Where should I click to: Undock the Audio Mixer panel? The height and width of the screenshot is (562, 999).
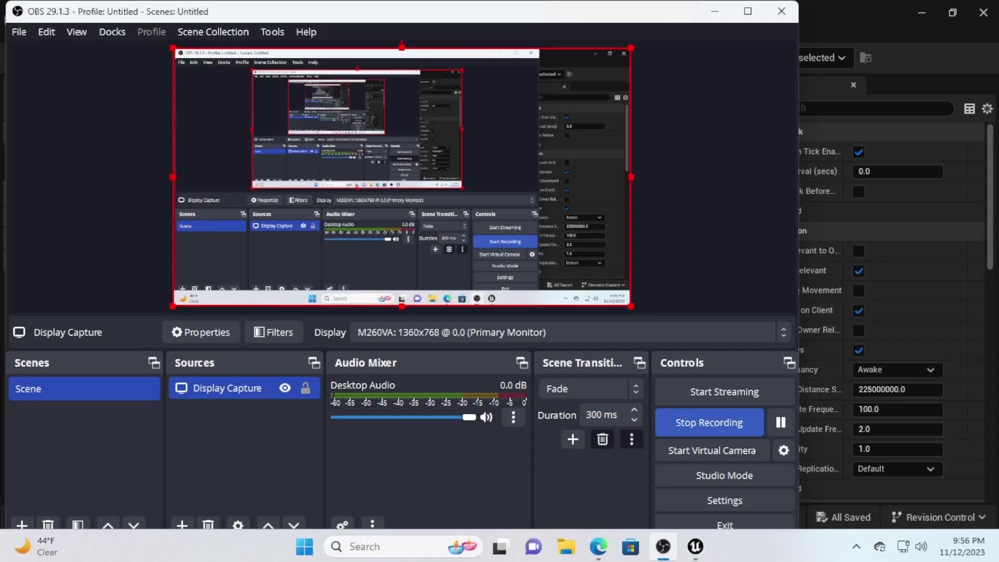tap(521, 363)
